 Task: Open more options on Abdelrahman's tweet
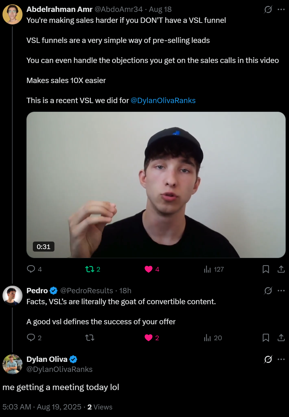pyautogui.click(x=281, y=10)
